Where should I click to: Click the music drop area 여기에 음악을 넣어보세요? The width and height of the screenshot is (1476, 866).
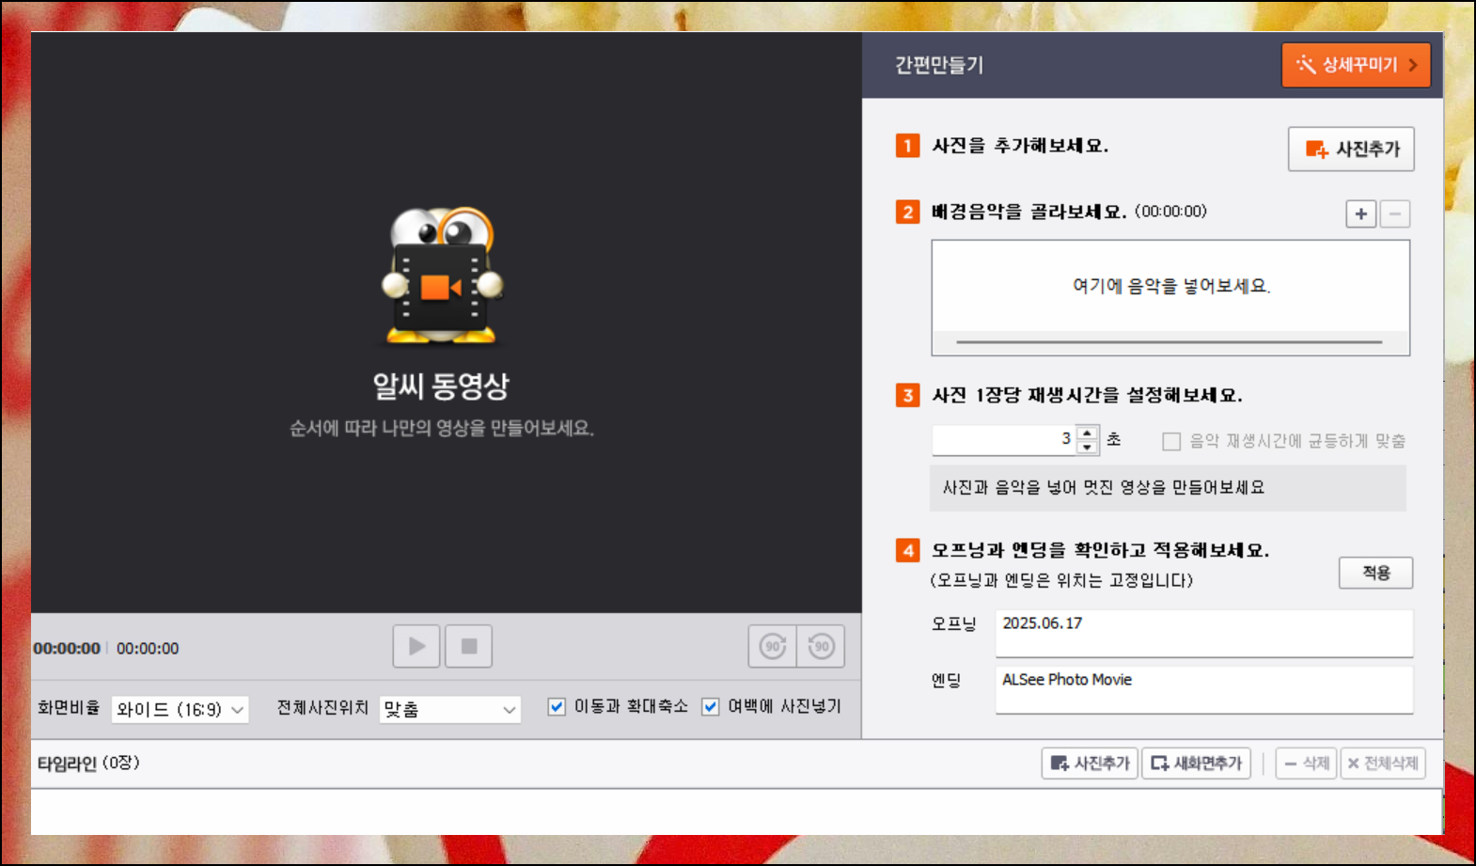pyautogui.click(x=1170, y=286)
